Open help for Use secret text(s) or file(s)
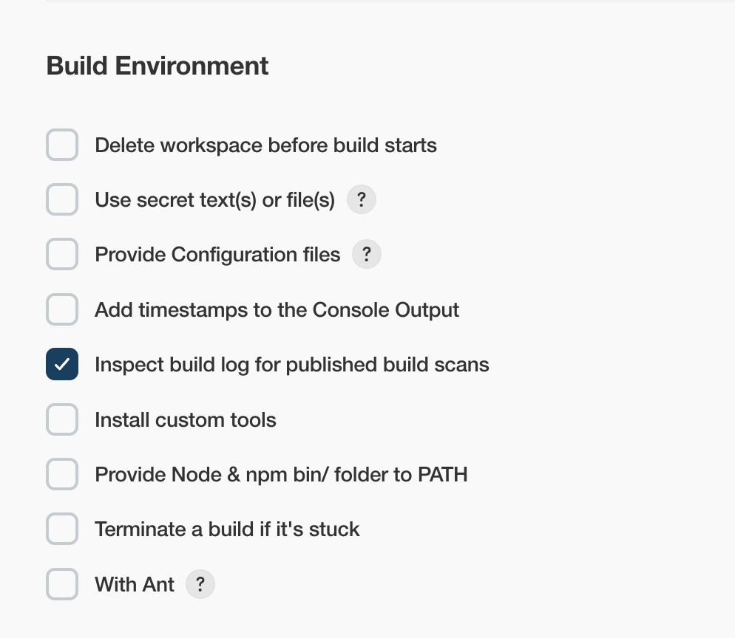735x638 pixels. pos(362,200)
